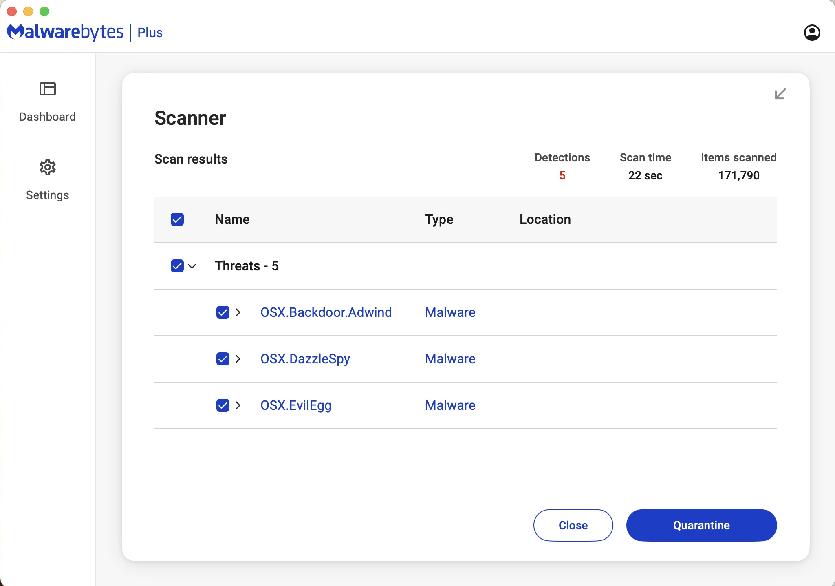Uncheck the OSX.Backdoor.Adwind checkbox
This screenshot has height=586, width=835.
[223, 312]
